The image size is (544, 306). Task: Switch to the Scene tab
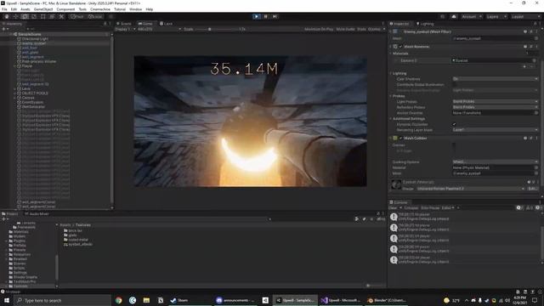pos(124,24)
